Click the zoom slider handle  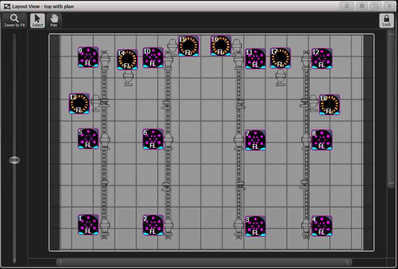click(14, 160)
